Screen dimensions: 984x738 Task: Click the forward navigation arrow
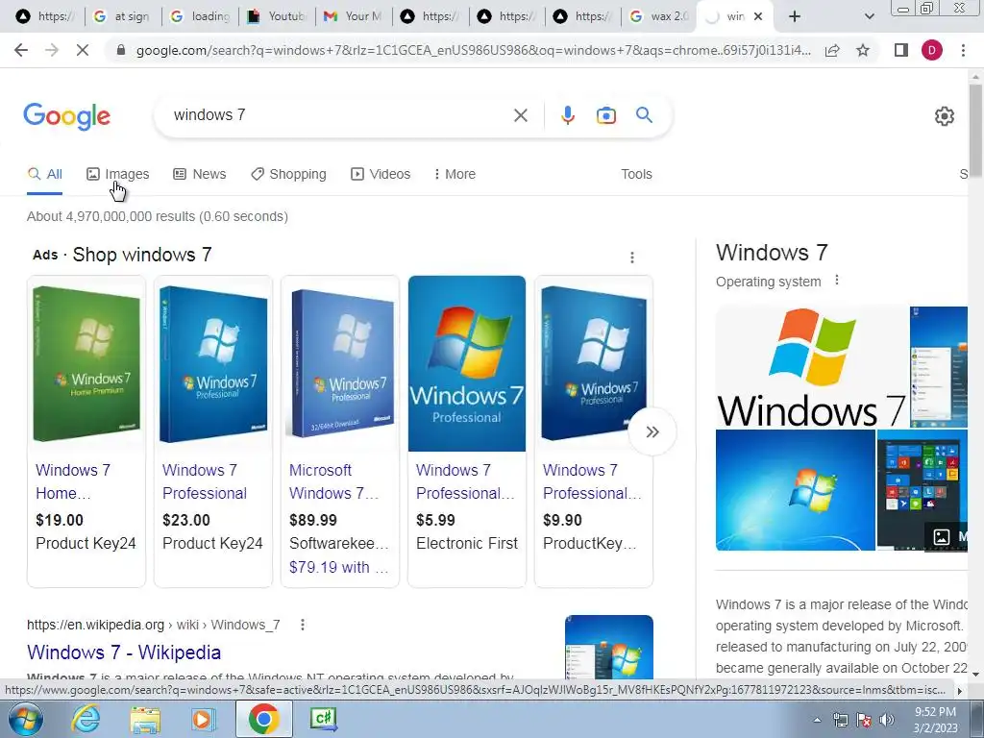click(52, 50)
